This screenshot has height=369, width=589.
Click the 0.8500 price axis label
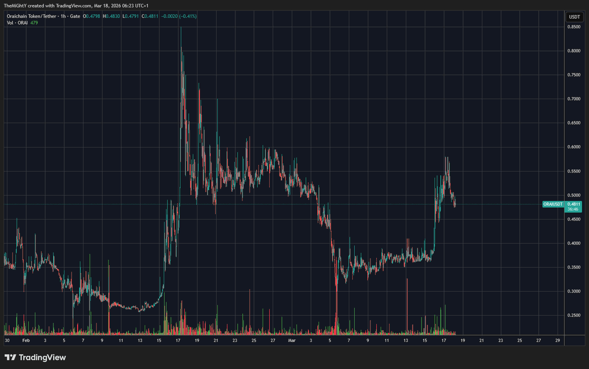click(574, 27)
